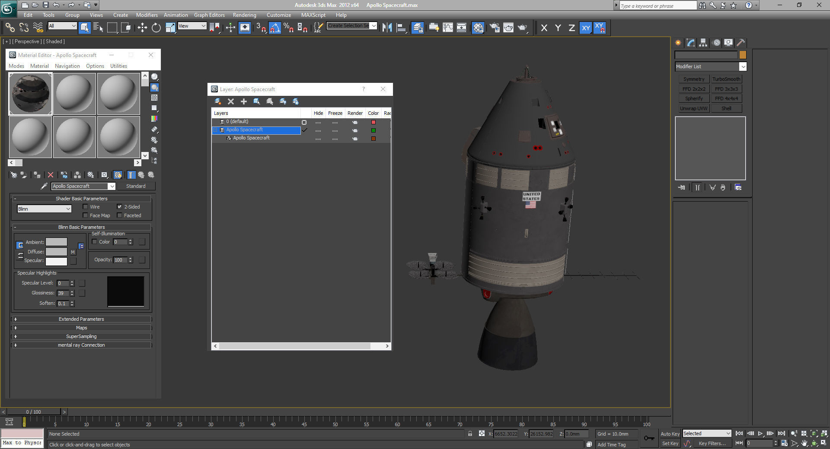Click the Play Animation button
The height and width of the screenshot is (449, 830).
click(x=760, y=433)
